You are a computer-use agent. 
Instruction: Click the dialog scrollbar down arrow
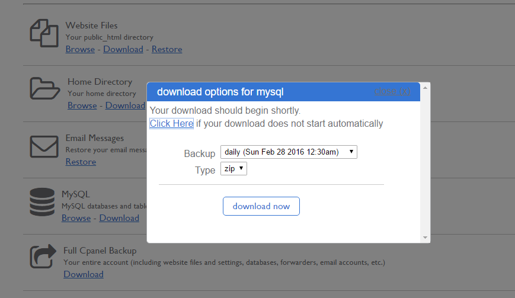tap(424, 238)
